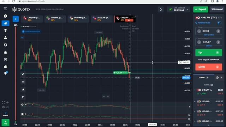Open the indicators compass tool icon

(23, 97)
